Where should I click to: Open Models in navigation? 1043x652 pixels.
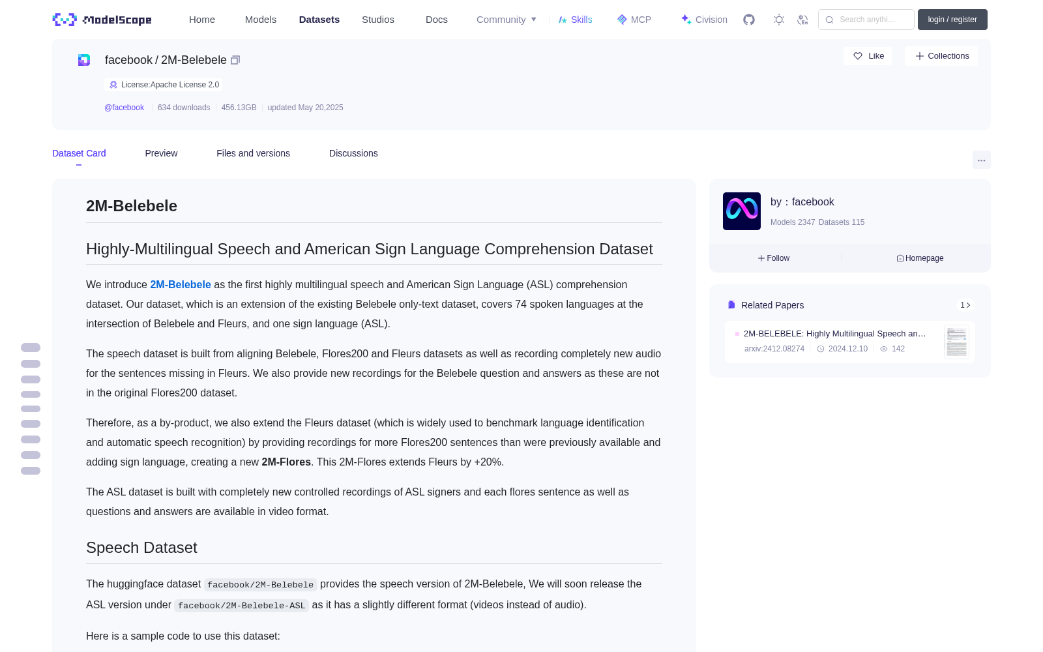261,20
